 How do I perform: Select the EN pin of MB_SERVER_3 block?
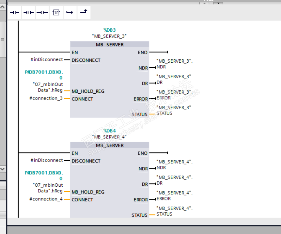click(x=75, y=53)
